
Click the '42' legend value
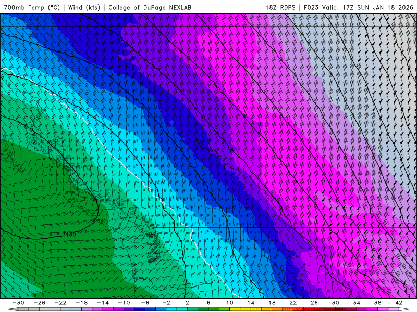(399, 303)
